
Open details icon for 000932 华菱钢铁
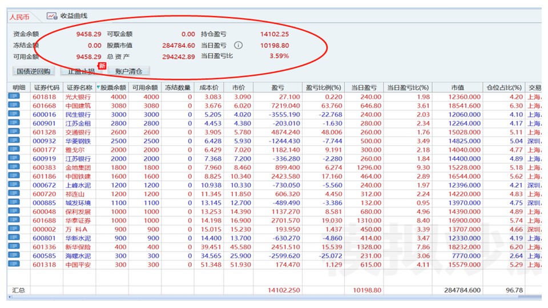tap(14, 140)
